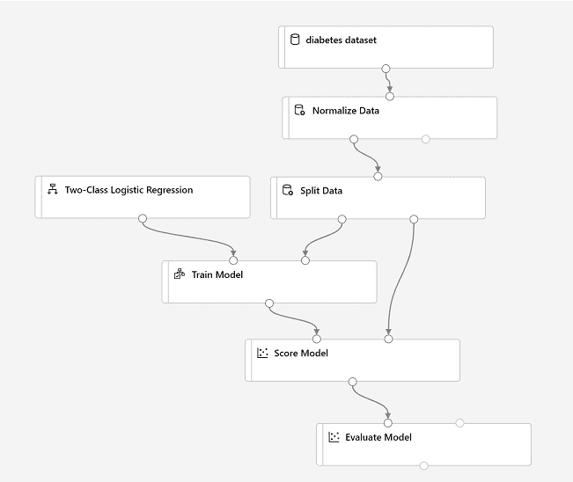Select the Train Model node label
573x482 pixels.
point(217,274)
